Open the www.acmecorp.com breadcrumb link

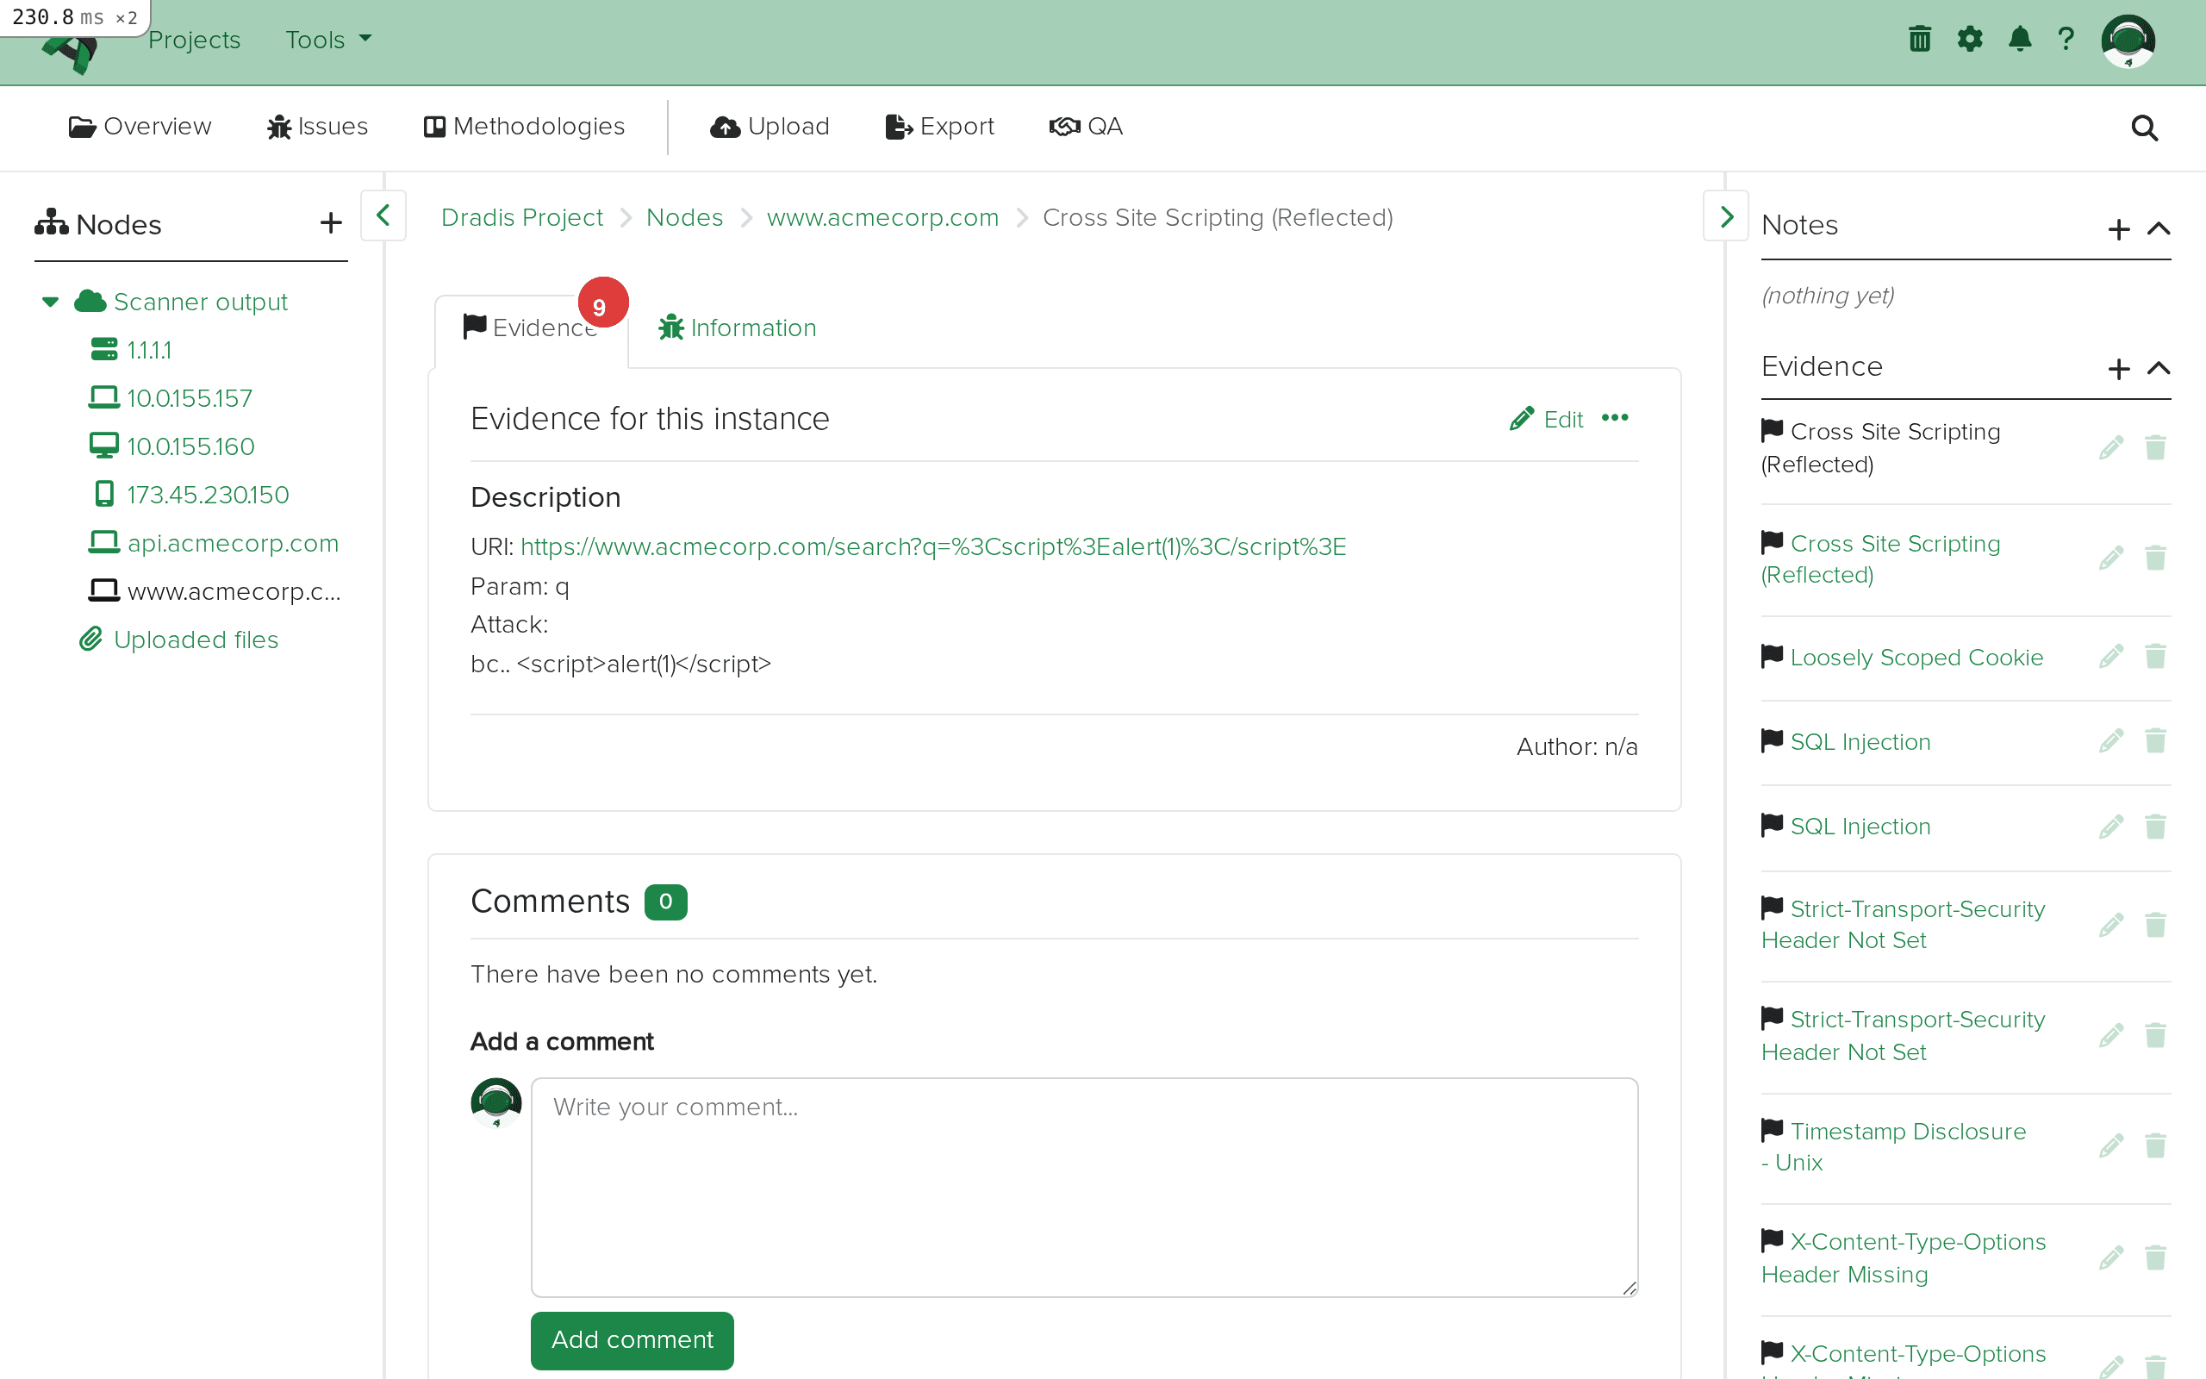click(x=881, y=217)
